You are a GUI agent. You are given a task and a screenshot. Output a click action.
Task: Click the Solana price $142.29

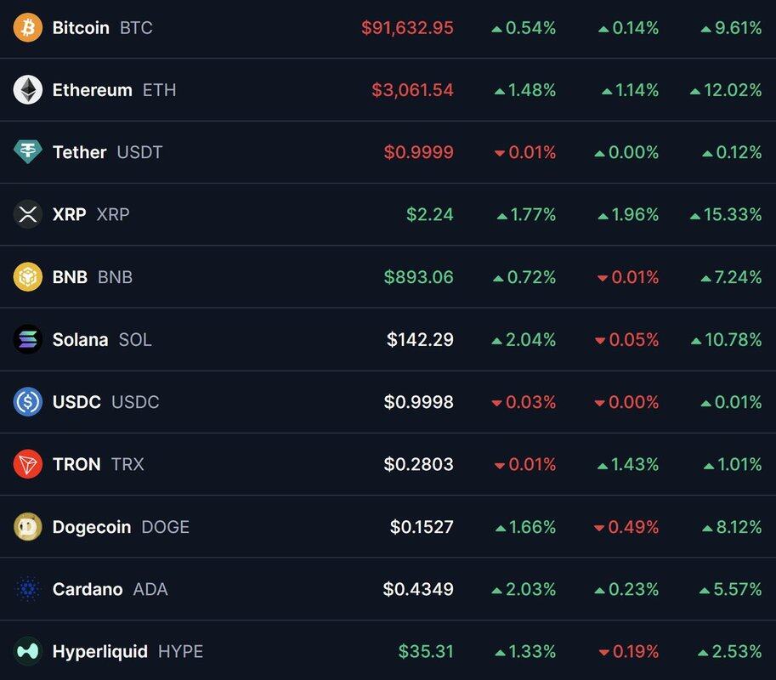tap(420, 339)
